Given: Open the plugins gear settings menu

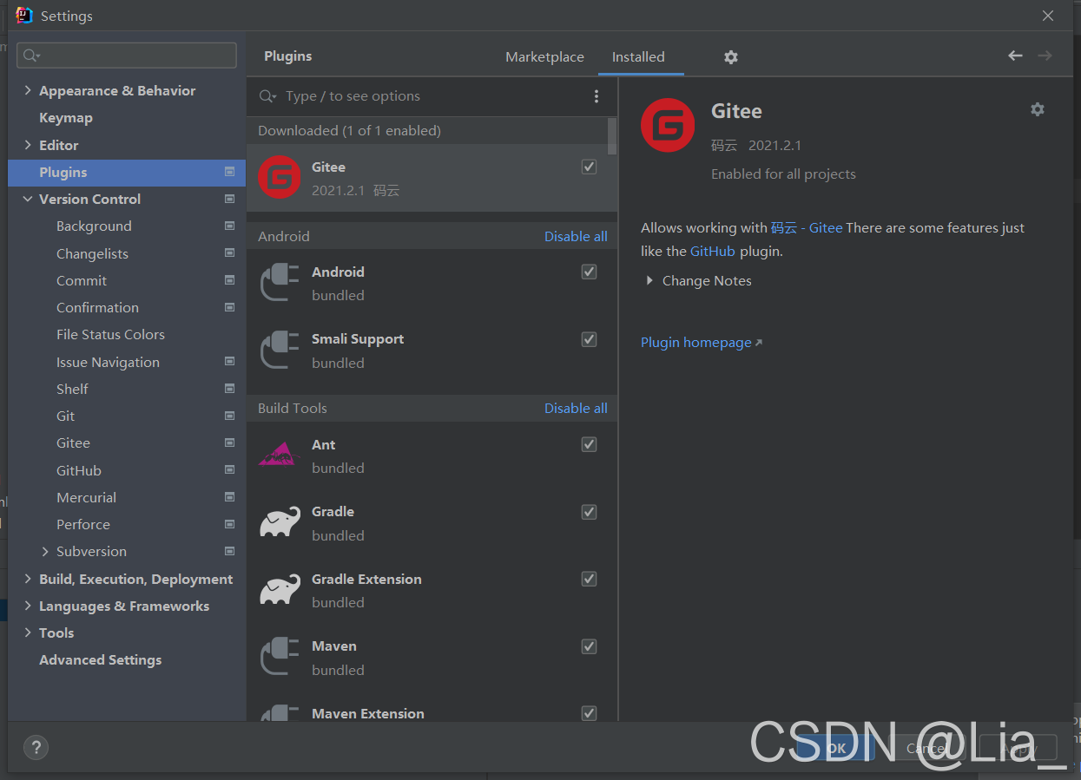Looking at the screenshot, I should pyautogui.click(x=731, y=56).
